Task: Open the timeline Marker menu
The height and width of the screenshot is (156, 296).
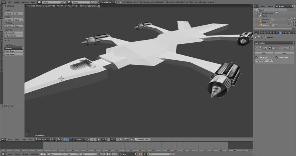Action: point(17,154)
